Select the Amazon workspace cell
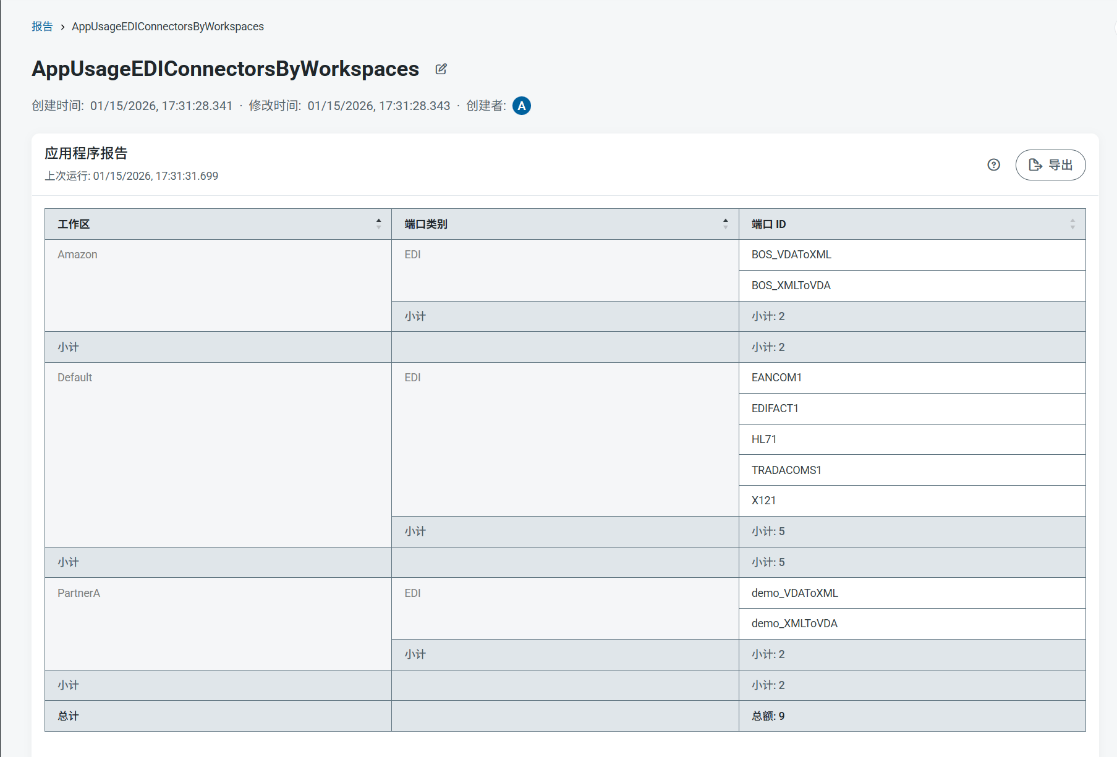 (x=218, y=285)
